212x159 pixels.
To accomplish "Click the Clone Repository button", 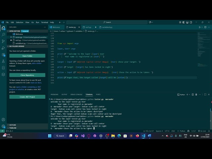I will [27, 75].
